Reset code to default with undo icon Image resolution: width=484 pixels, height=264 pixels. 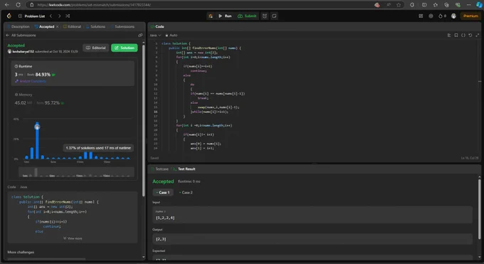pyautogui.click(x=470, y=35)
